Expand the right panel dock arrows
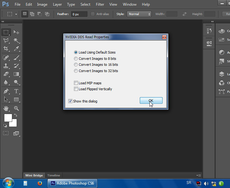 [x=212, y=21]
